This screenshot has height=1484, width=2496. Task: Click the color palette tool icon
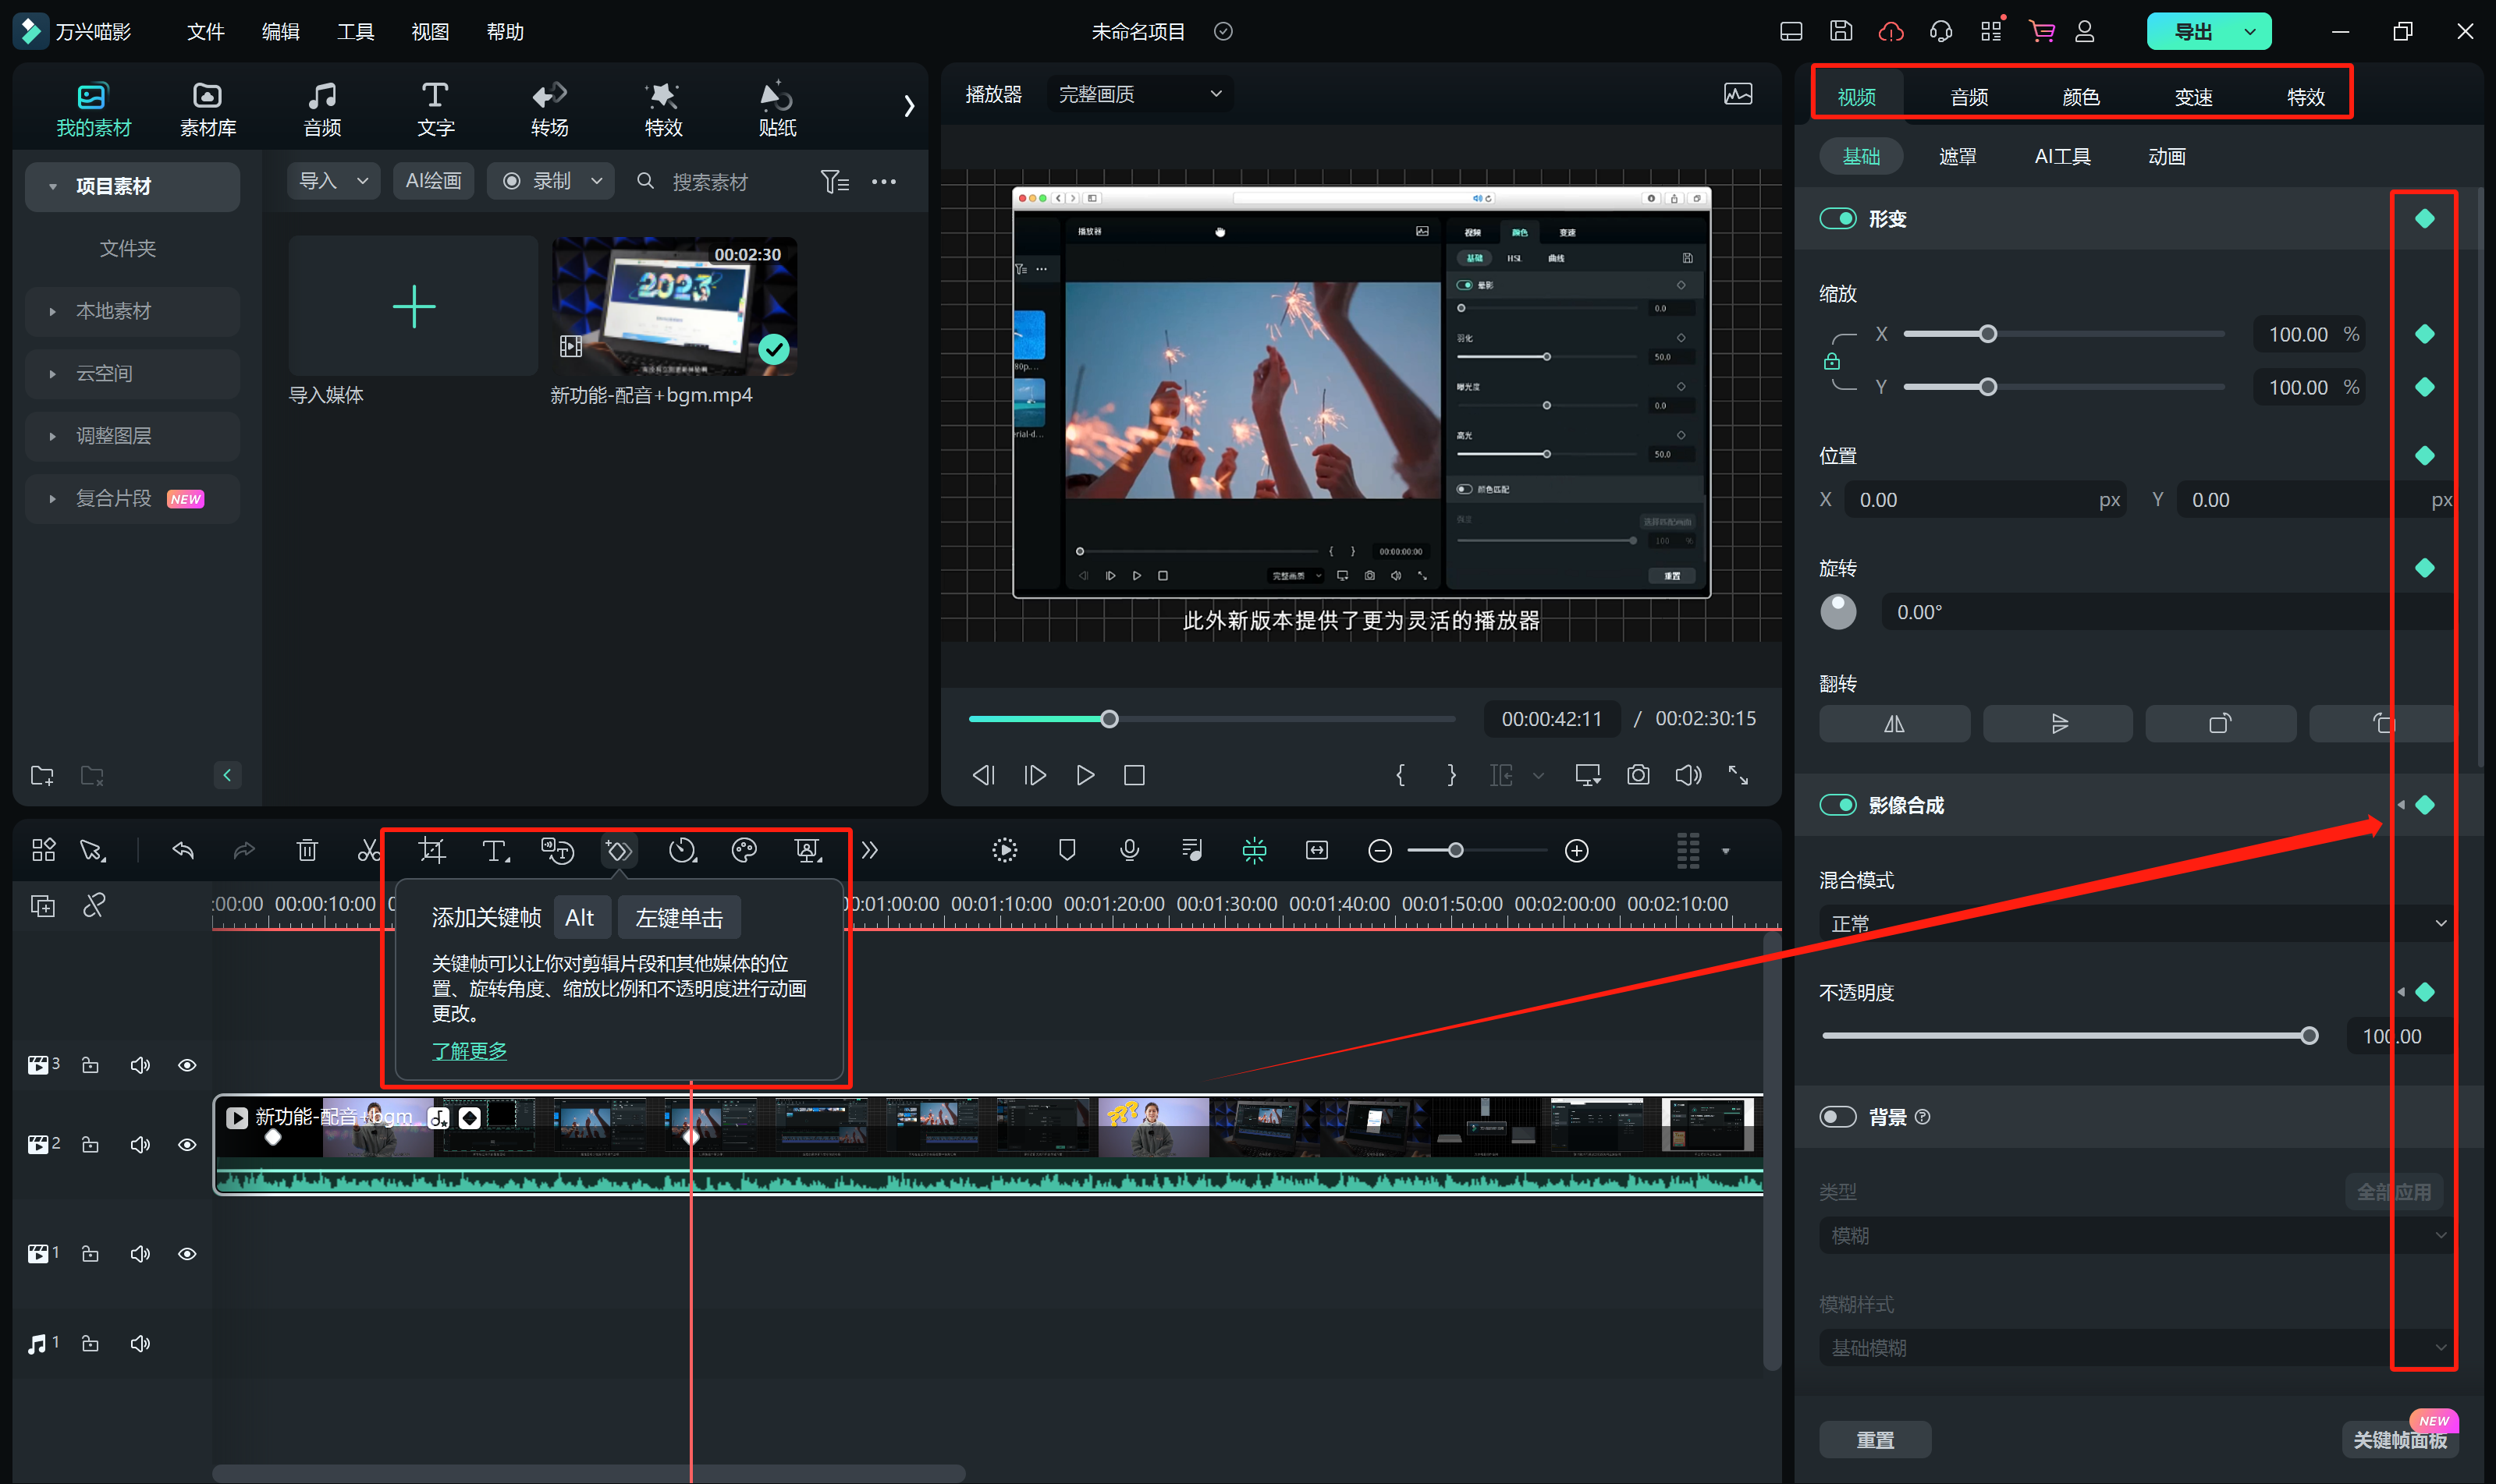tap(744, 851)
